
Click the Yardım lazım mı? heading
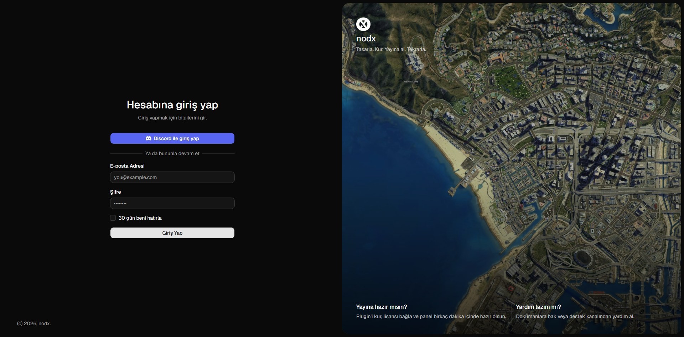[x=538, y=307]
